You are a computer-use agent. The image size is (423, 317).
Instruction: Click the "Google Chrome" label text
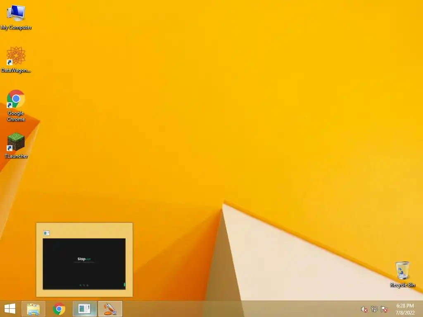coord(16,116)
